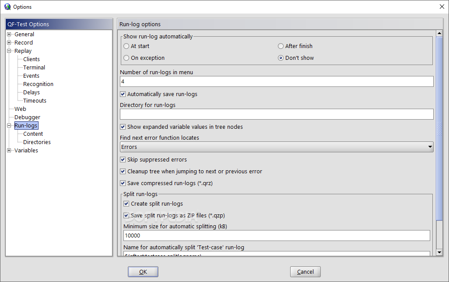Click Minimum size for automatic splitting field

coord(277,235)
